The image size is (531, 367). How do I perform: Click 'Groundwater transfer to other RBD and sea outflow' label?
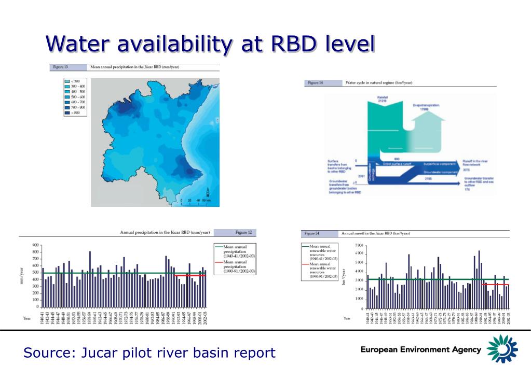pyautogui.click(x=479, y=182)
